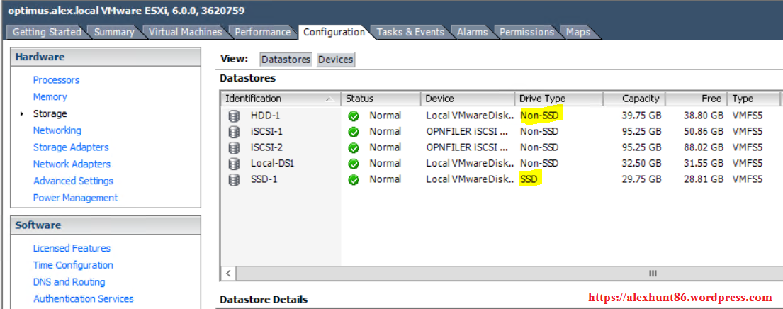Select the HDD-1 datastore name
This screenshot has height=309, width=783.
265,116
